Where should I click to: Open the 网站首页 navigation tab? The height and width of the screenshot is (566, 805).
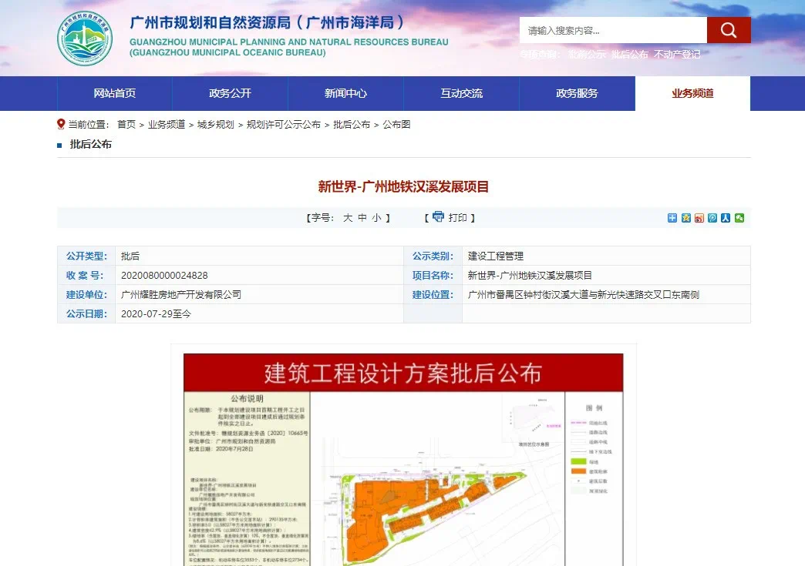coord(114,93)
